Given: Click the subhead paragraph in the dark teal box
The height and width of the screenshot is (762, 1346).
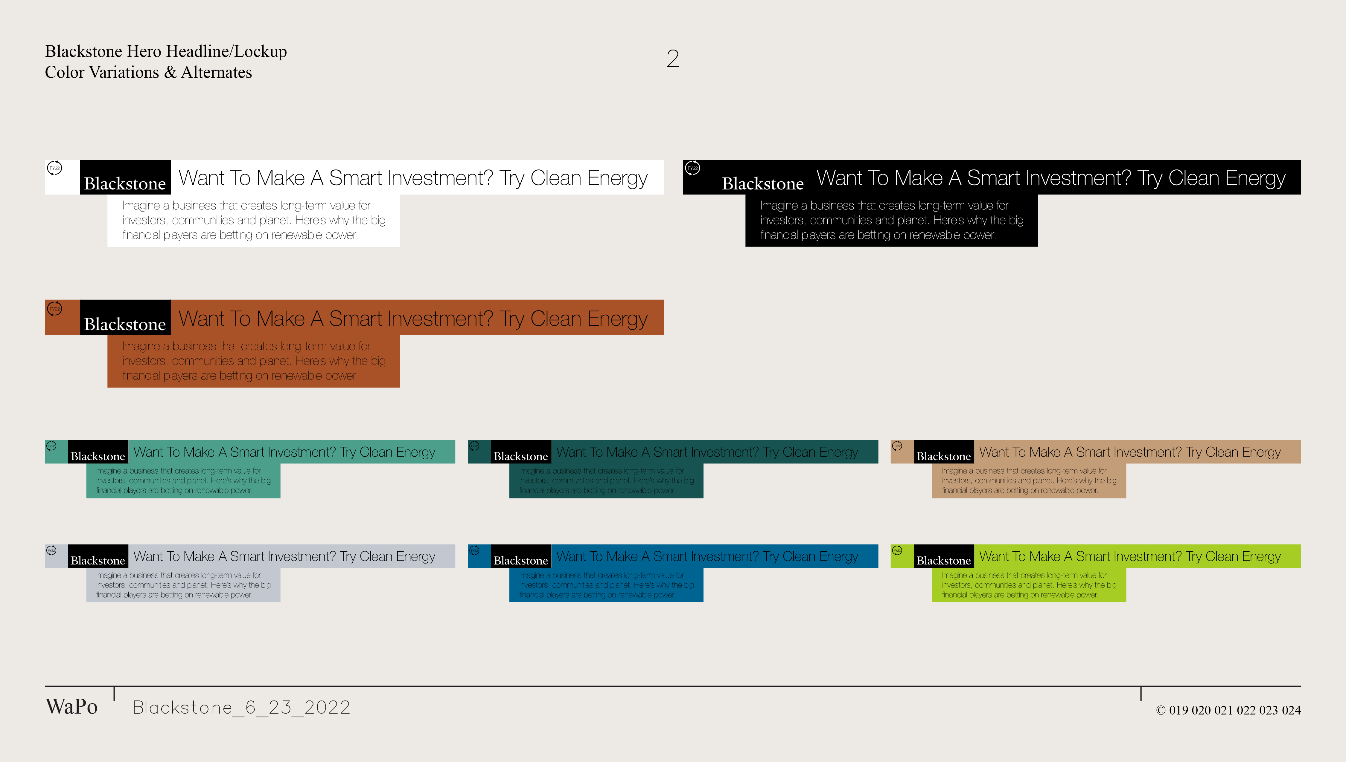Looking at the screenshot, I should (607, 481).
